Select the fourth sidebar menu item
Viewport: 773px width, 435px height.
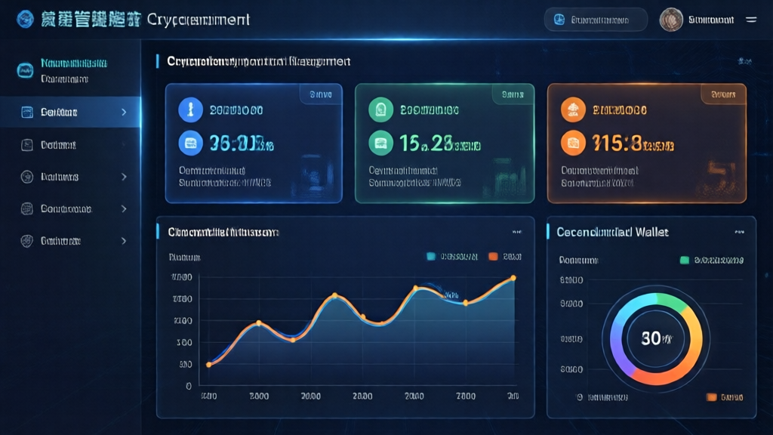[x=66, y=209]
